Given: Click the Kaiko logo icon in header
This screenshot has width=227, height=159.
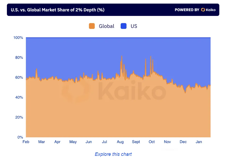Looking at the screenshot, I should tap(203, 10).
